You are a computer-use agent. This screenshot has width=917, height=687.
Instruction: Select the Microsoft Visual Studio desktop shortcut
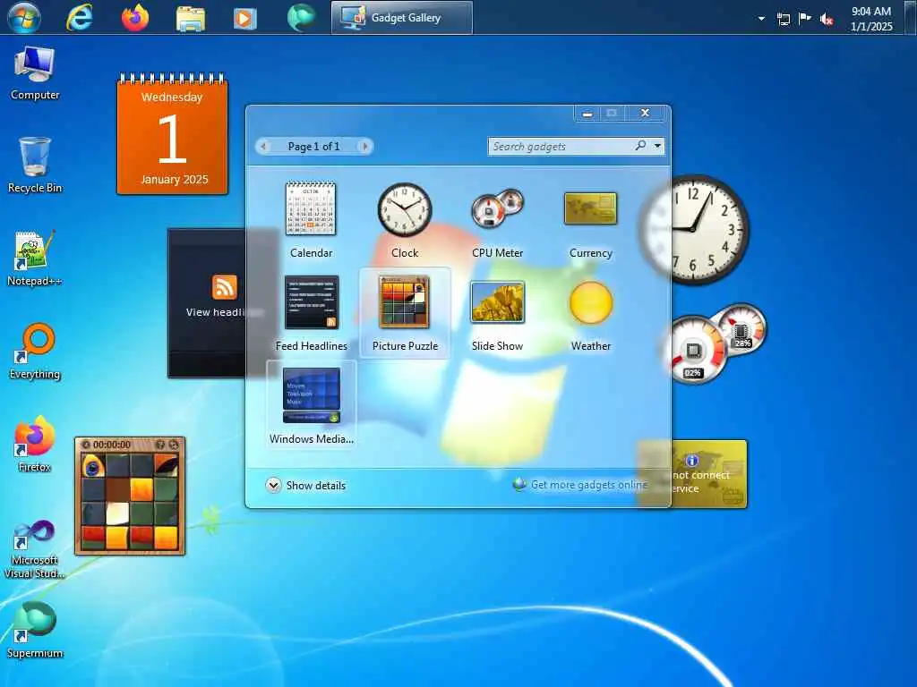click(35, 550)
